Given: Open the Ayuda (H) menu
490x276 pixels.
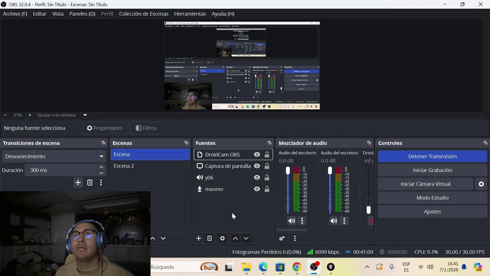Looking at the screenshot, I should (223, 14).
